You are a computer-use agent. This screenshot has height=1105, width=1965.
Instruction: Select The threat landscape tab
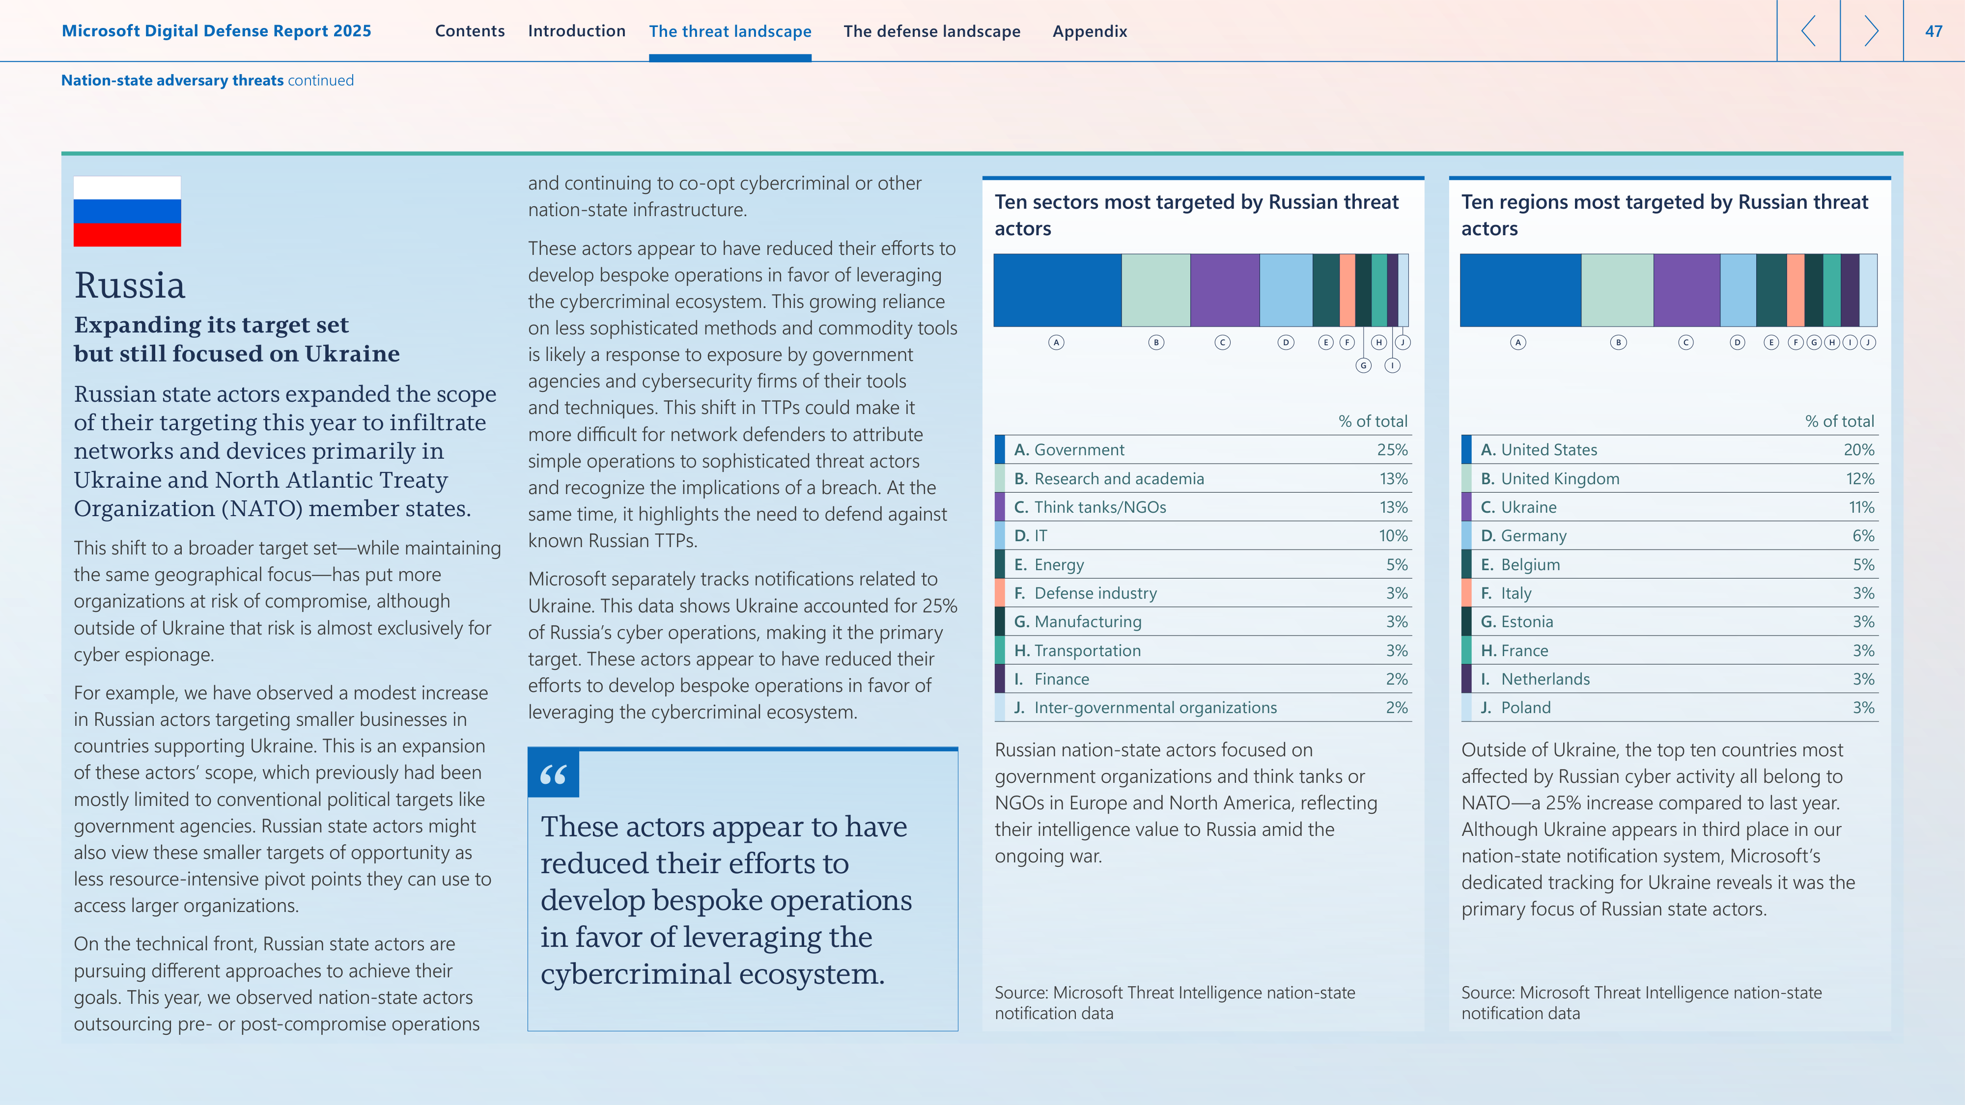point(730,31)
